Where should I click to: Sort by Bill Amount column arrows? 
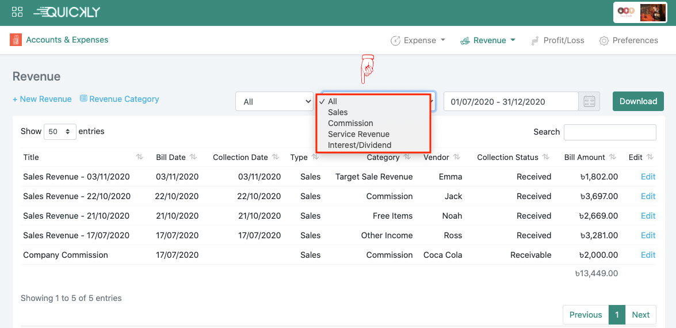[x=612, y=157]
